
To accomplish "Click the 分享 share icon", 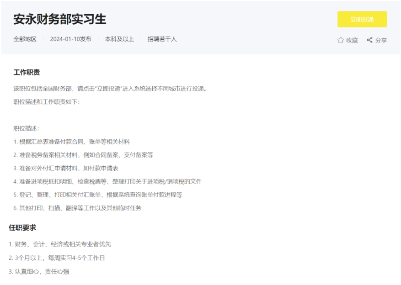I will click(369, 40).
